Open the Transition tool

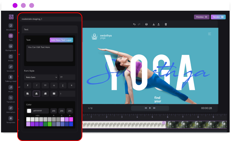click(x=11, y=98)
